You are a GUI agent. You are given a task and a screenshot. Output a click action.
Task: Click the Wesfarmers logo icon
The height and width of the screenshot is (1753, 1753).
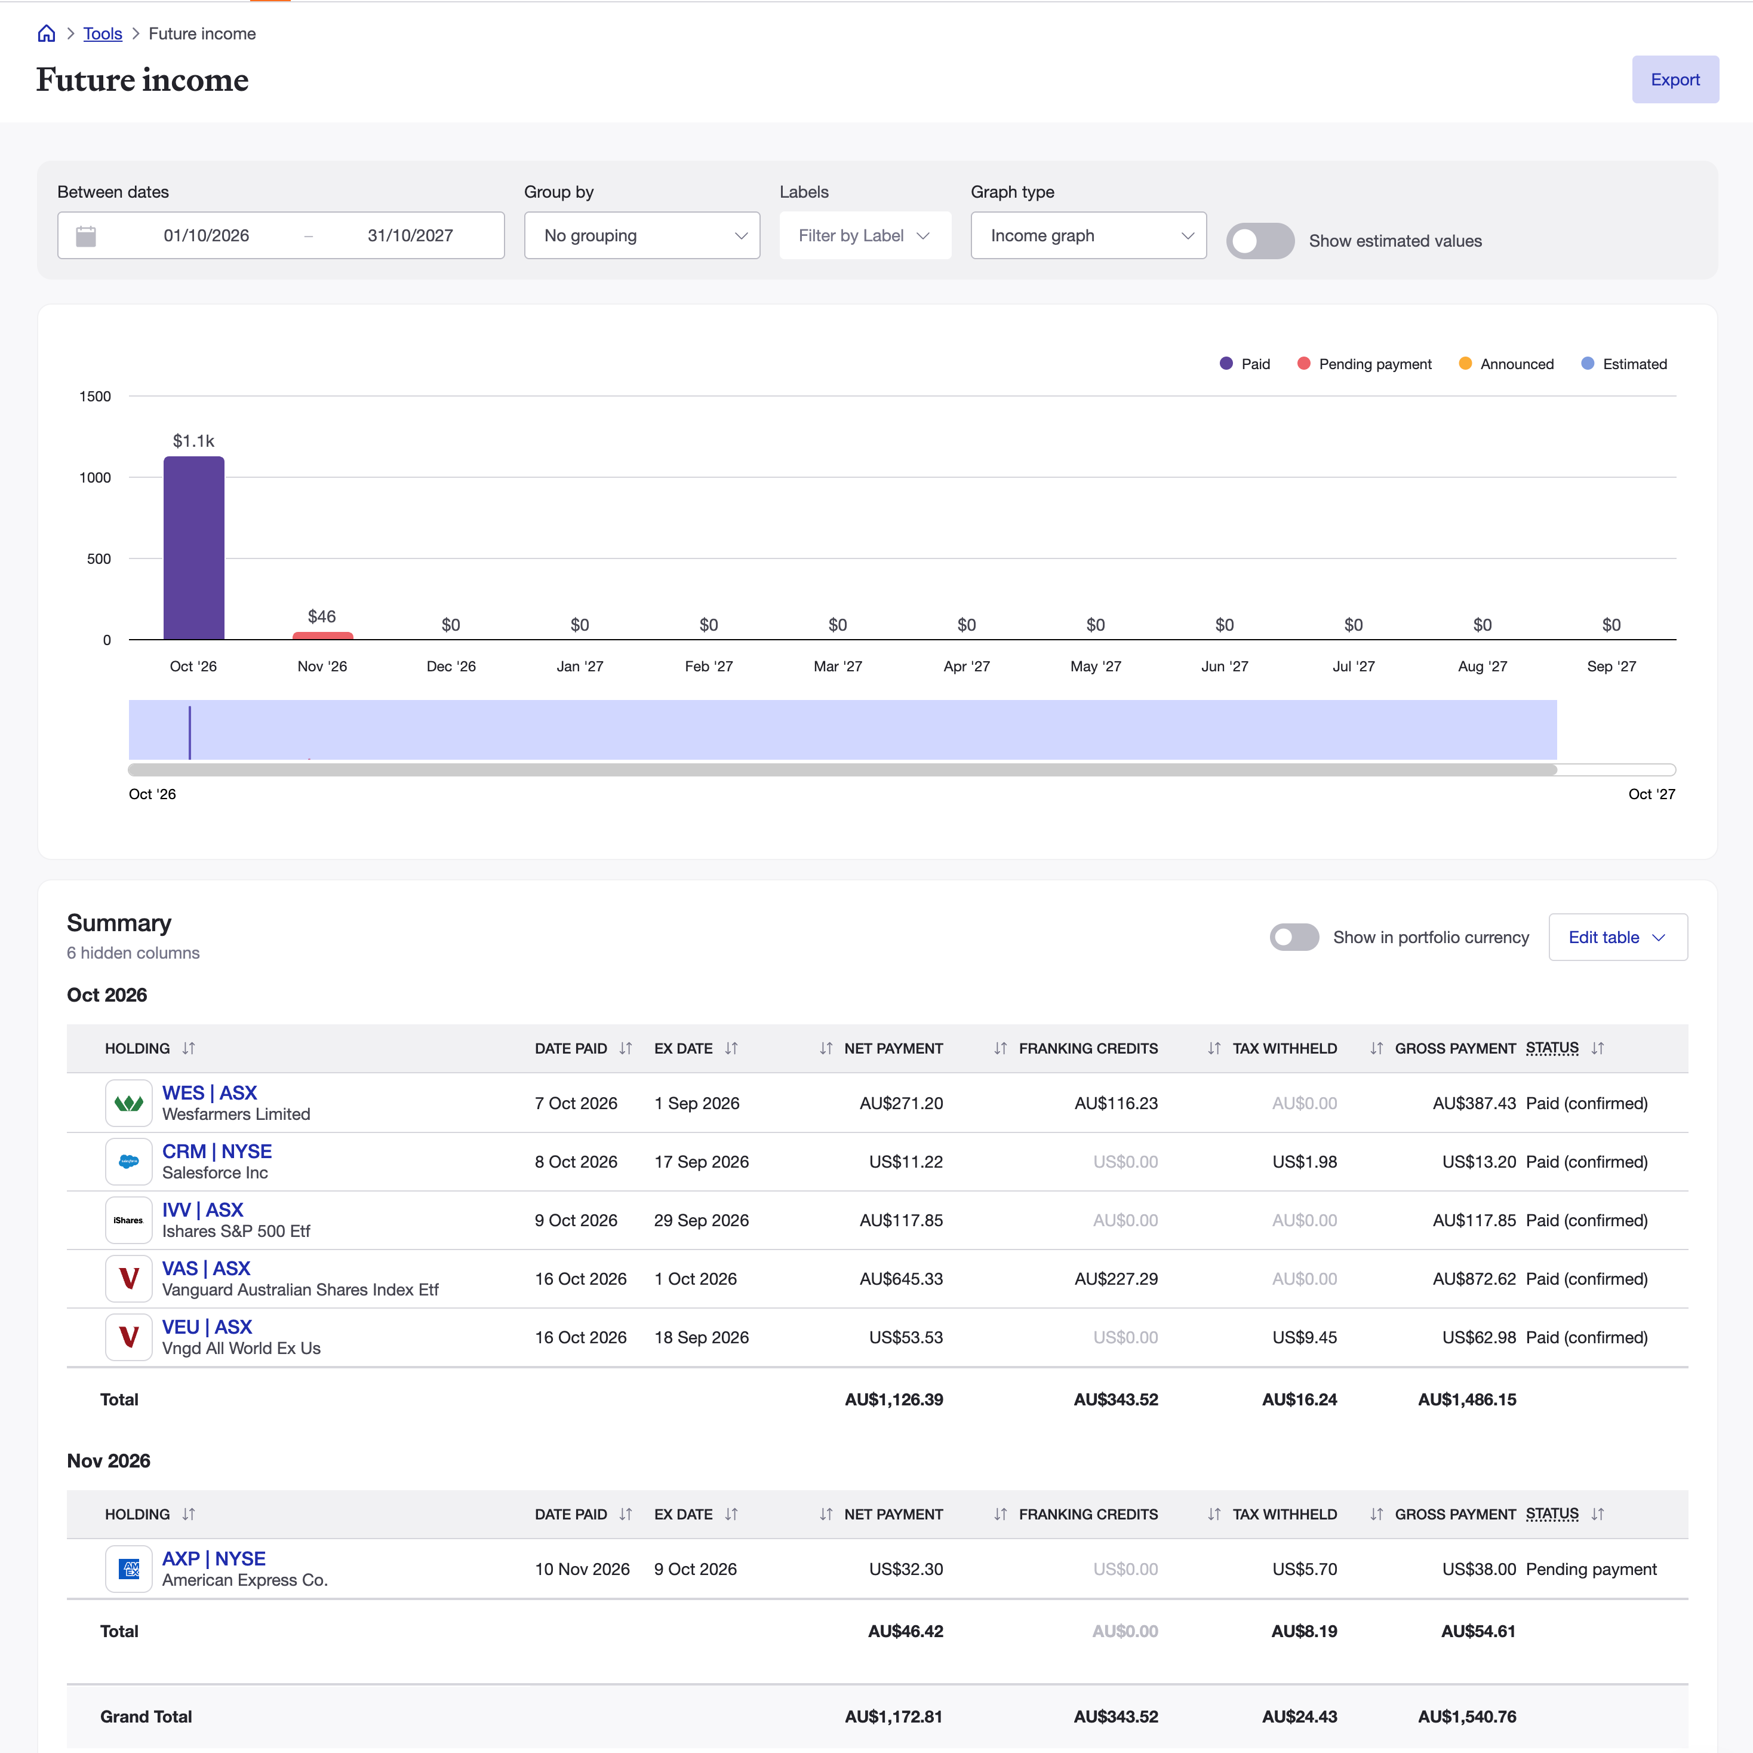point(129,1103)
